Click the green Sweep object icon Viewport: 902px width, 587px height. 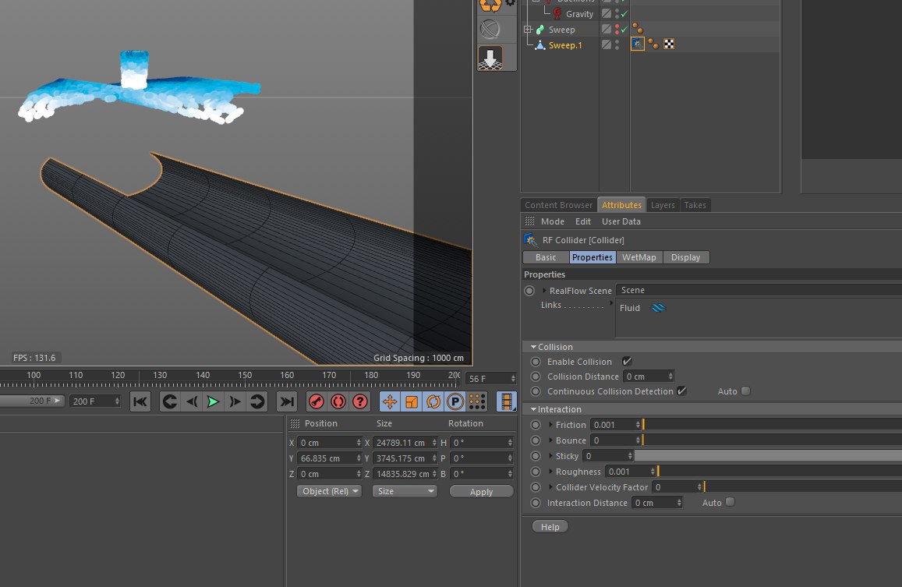[540, 30]
